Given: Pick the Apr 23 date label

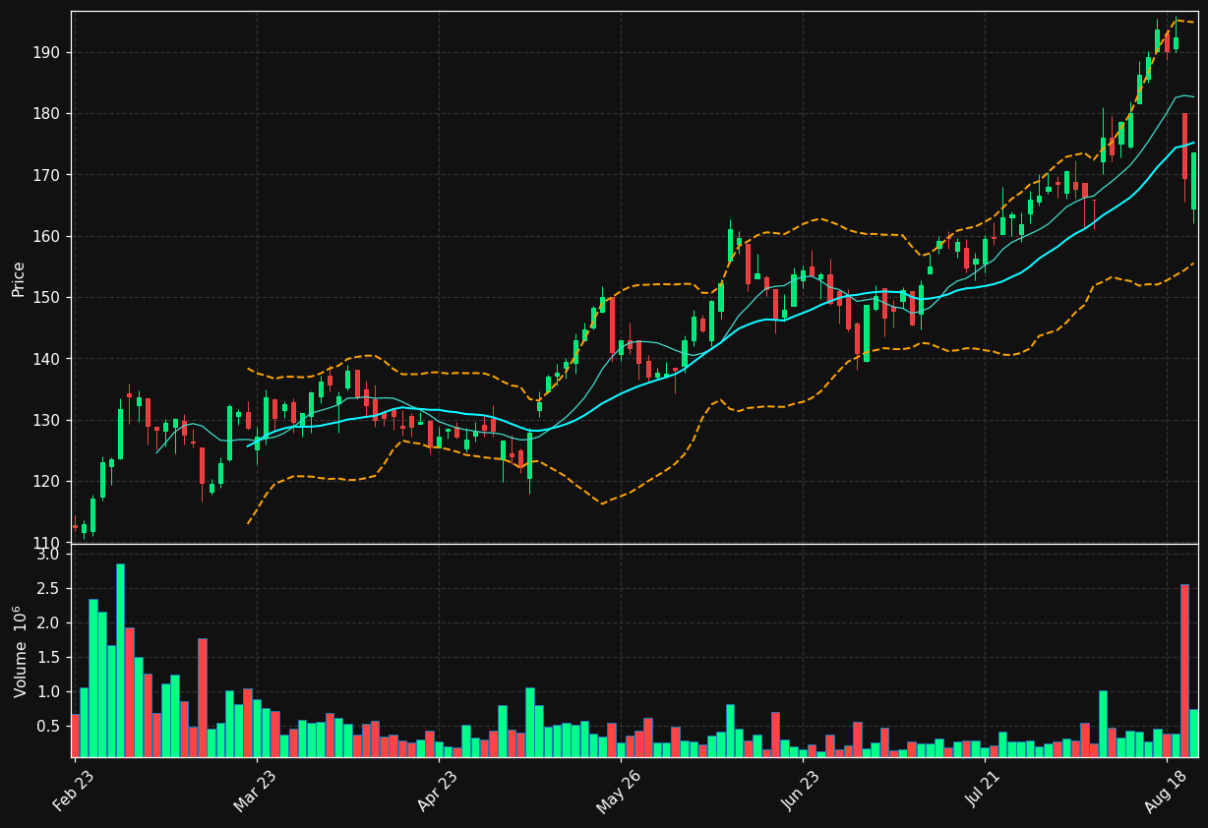Looking at the screenshot, I should 438,792.
